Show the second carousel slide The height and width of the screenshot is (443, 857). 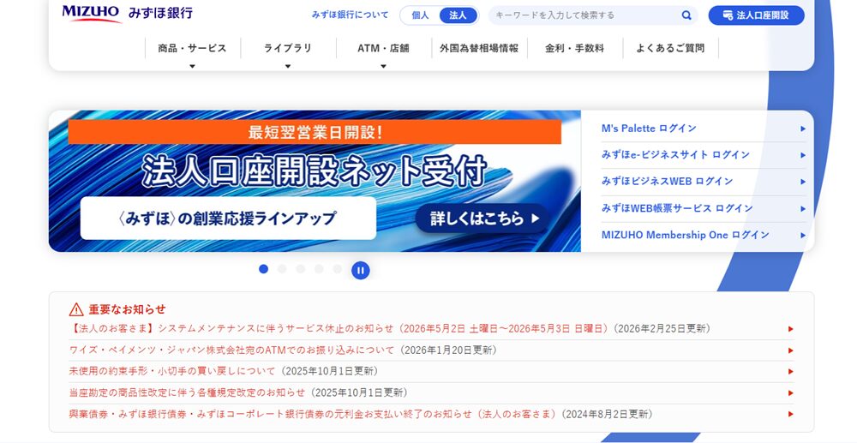(282, 269)
